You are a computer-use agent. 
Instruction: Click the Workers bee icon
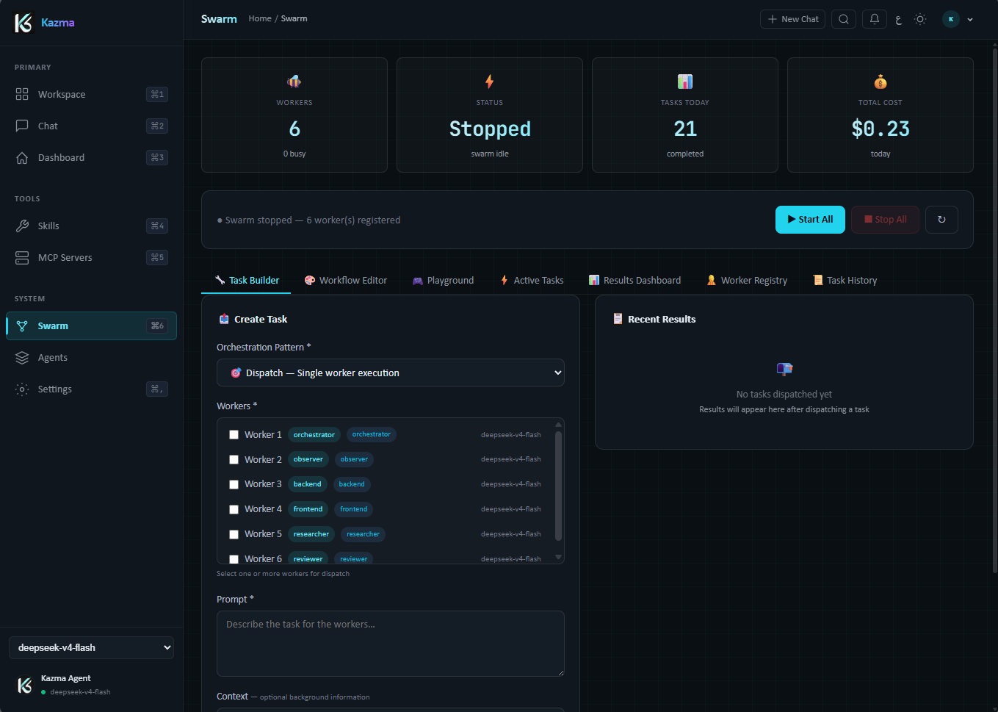[x=294, y=82]
